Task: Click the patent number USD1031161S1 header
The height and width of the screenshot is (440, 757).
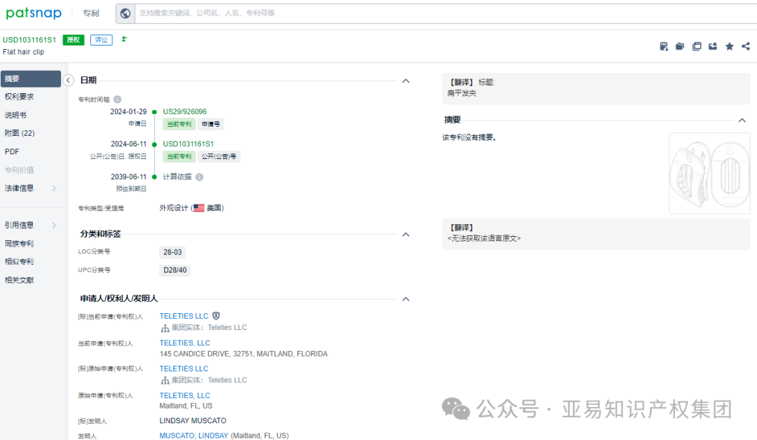Action: tap(29, 40)
